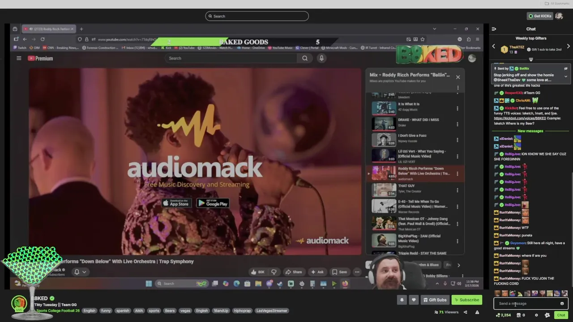The image size is (573, 322).
Task: Close the Roddy Ricch mix playlist panel
Action: pos(458,77)
